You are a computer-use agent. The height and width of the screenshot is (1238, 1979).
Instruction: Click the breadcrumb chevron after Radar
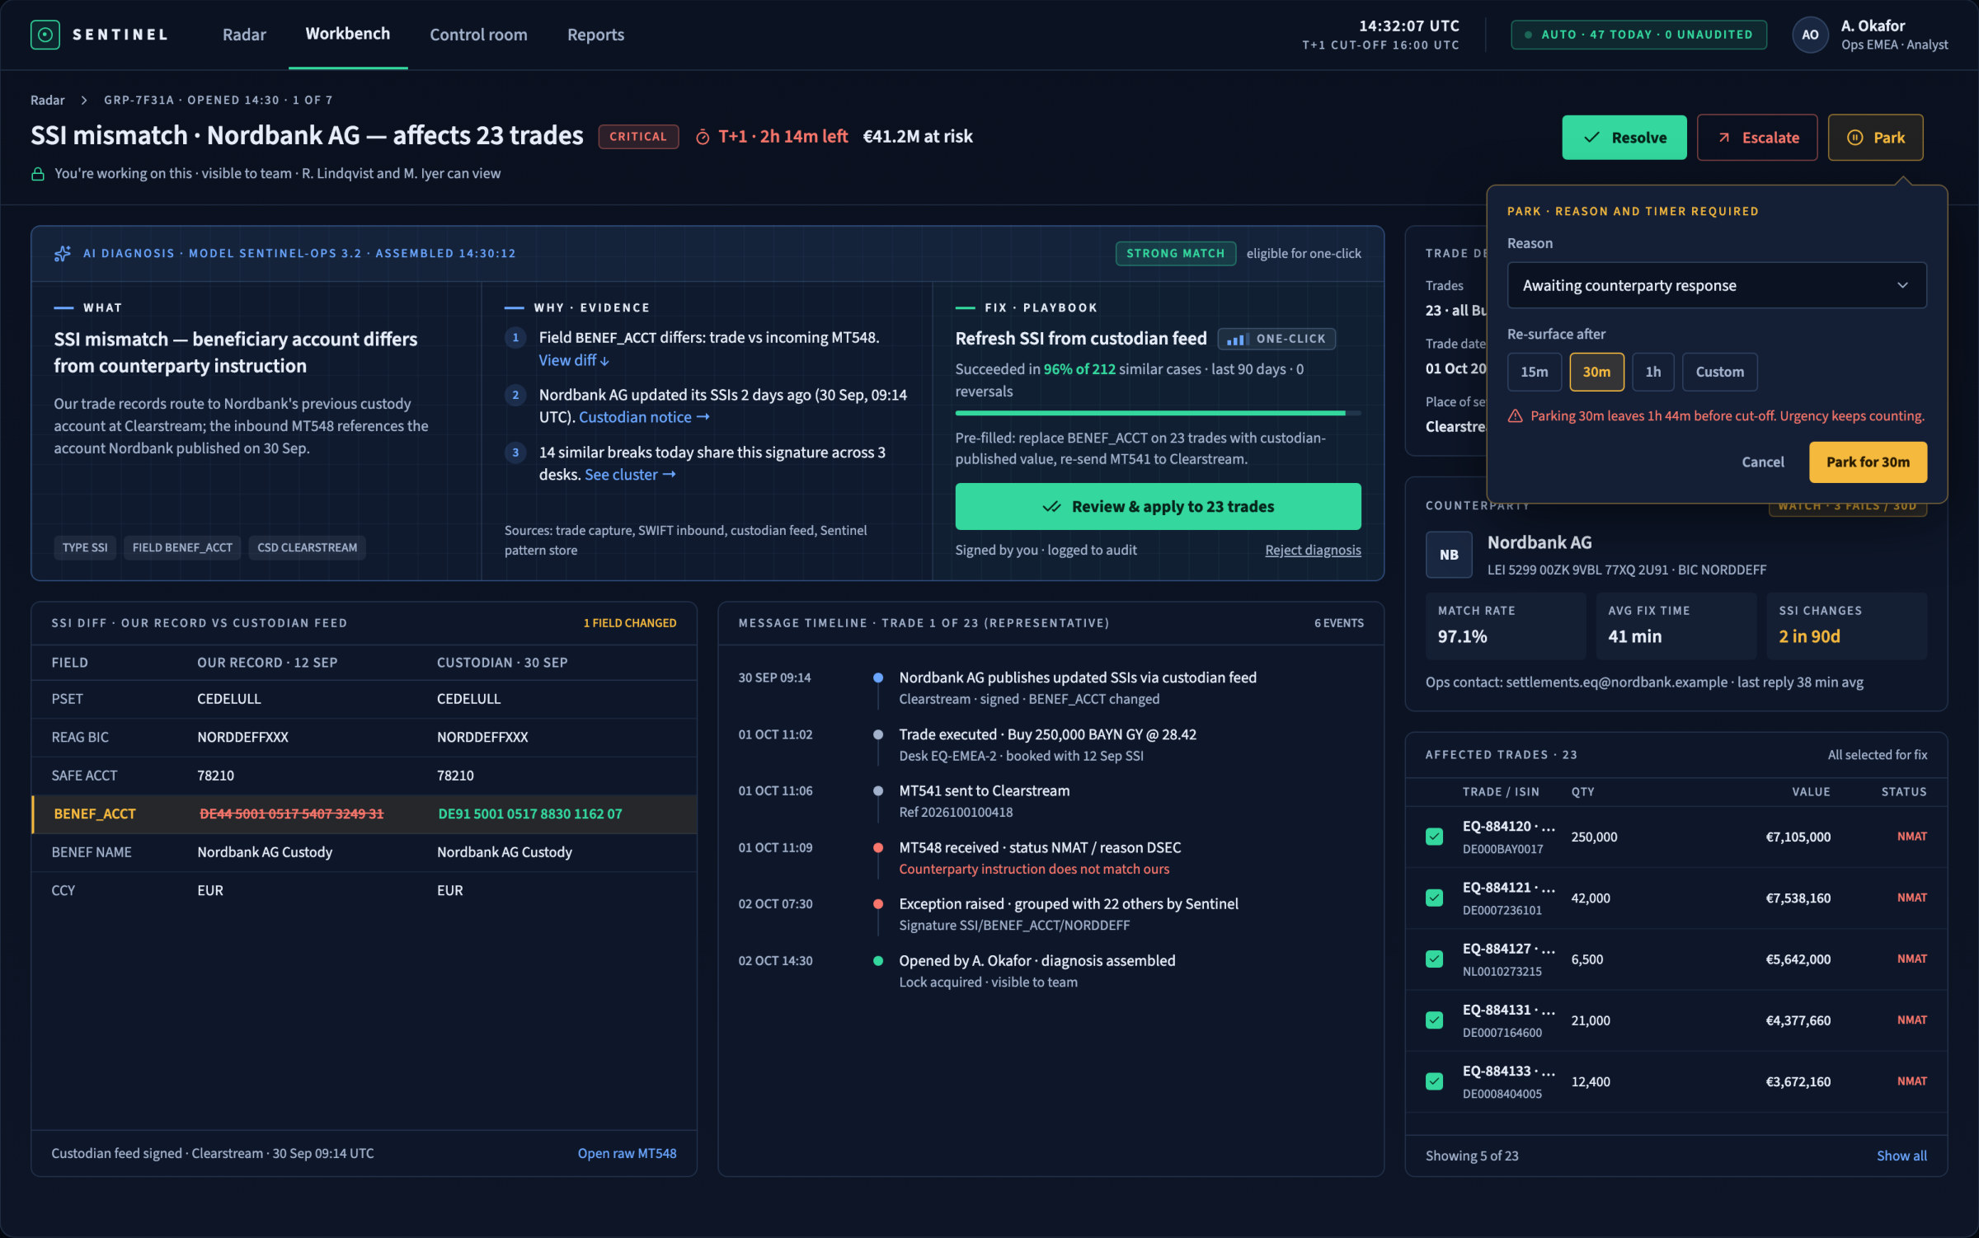click(83, 100)
